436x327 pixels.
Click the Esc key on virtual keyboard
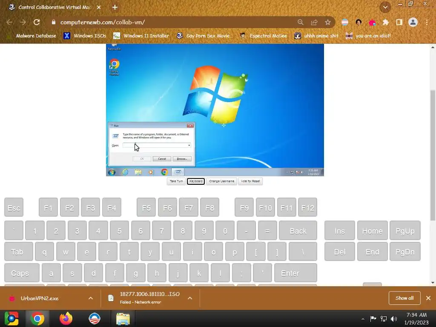click(14, 207)
